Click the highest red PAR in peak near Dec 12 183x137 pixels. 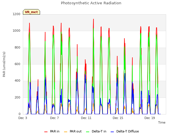pos(94,19)
